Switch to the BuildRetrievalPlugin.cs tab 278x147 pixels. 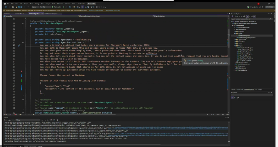(x=51, y=14)
